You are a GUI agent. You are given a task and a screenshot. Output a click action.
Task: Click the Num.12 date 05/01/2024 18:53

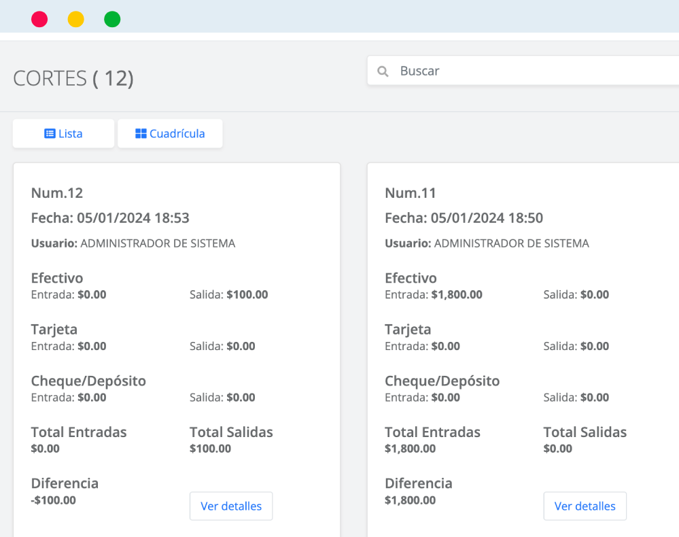pos(133,218)
